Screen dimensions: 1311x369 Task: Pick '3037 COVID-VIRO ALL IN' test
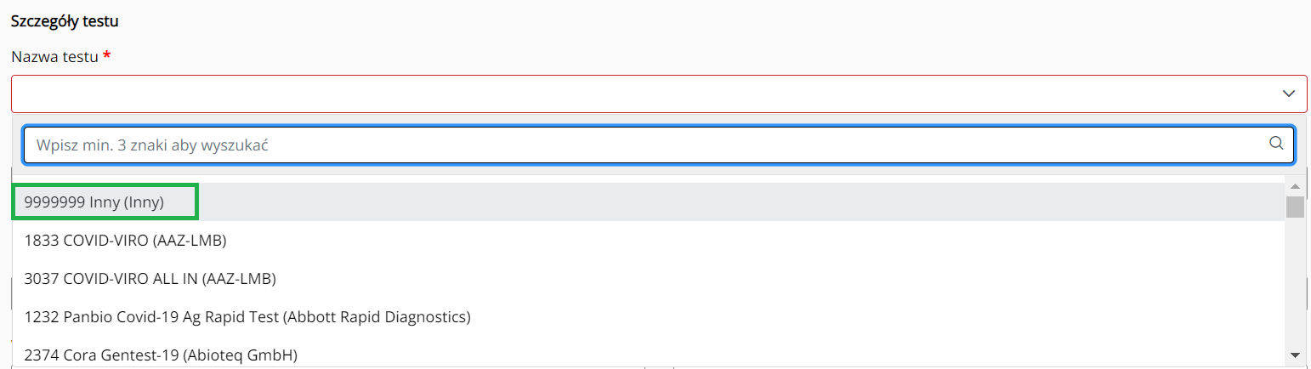(150, 278)
